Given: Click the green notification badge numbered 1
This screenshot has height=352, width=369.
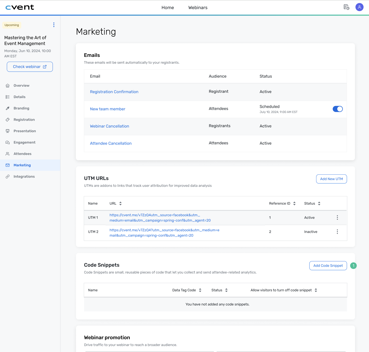Looking at the screenshot, I should [353, 266].
